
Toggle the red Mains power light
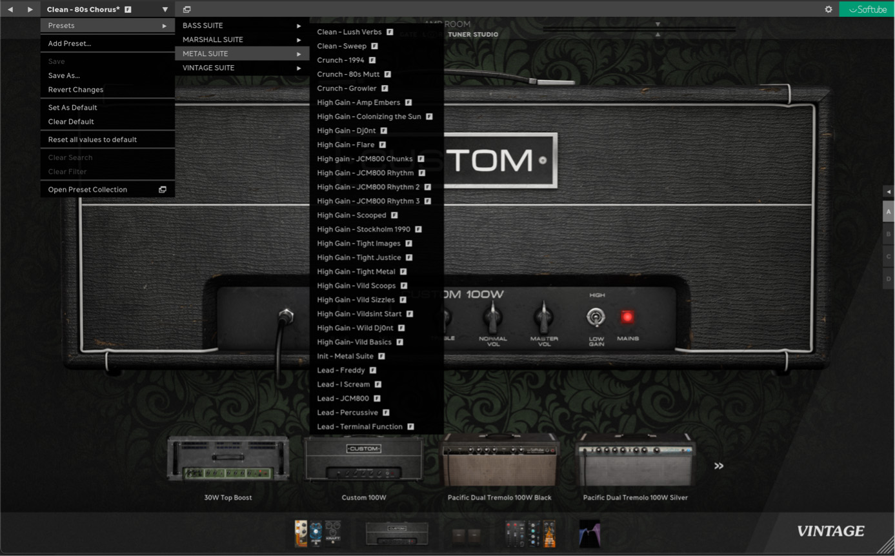click(627, 317)
